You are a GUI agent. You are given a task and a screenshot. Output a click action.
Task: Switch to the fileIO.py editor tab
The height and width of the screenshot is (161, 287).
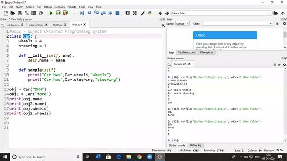(x=58, y=25)
